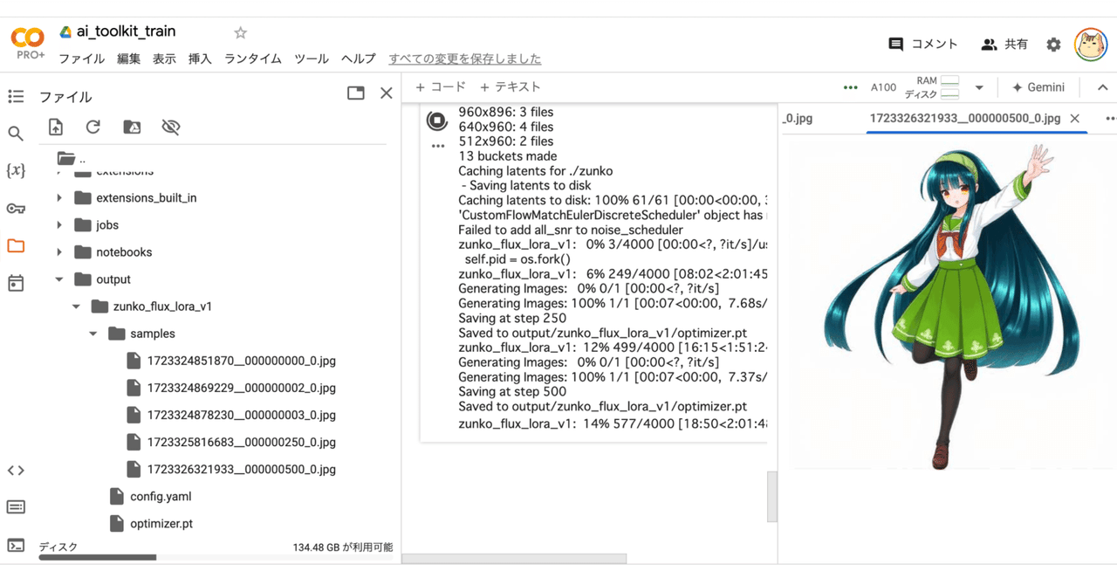The height and width of the screenshot is (585, 1117).
Task: Open the A100 runtime resources dropdown
Action: 979,87
